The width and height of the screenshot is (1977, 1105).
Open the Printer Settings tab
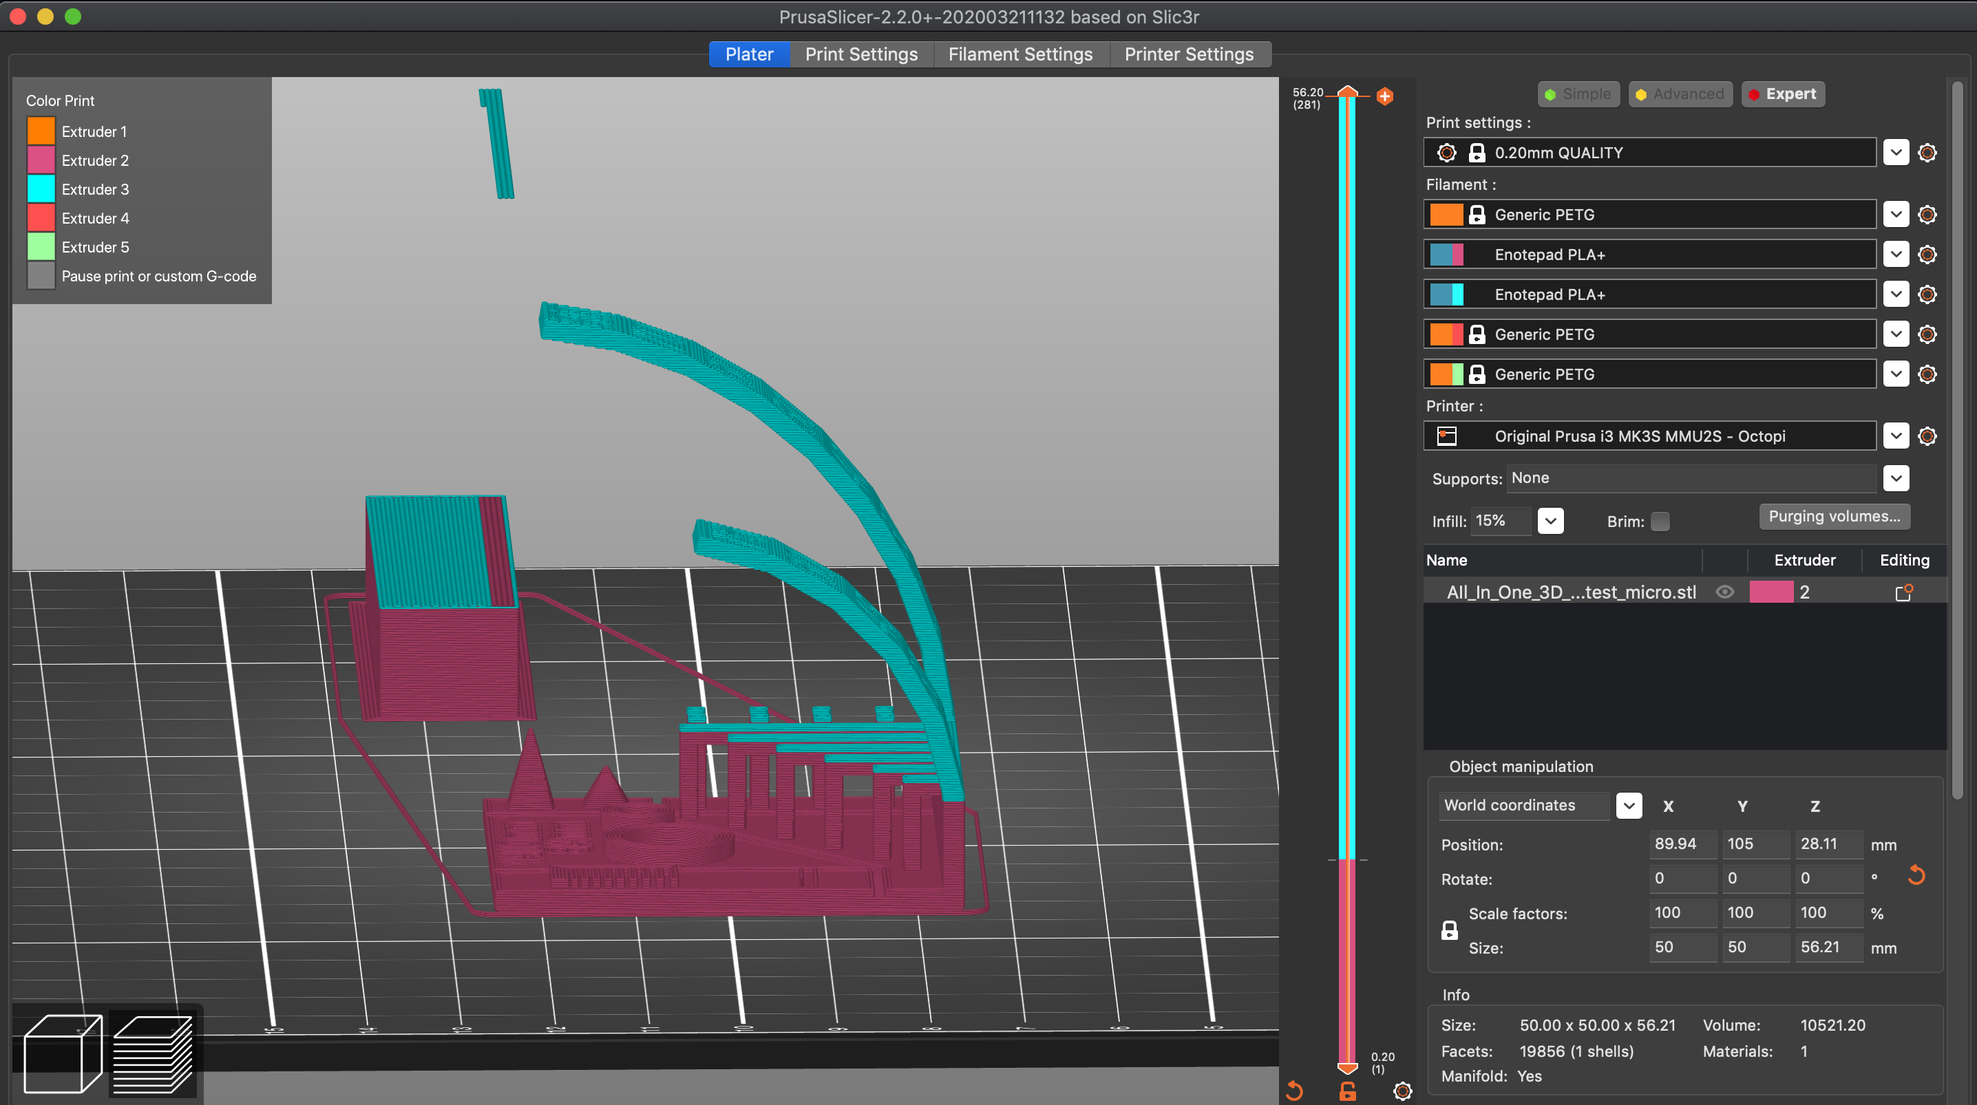pyautogui.click(x=1189, y=54)
